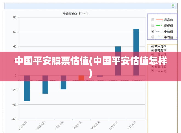
Task: Click the 中国太保 x-axis label
Action: point(95,125)
